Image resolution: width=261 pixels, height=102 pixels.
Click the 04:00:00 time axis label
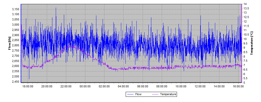point(124,86)
